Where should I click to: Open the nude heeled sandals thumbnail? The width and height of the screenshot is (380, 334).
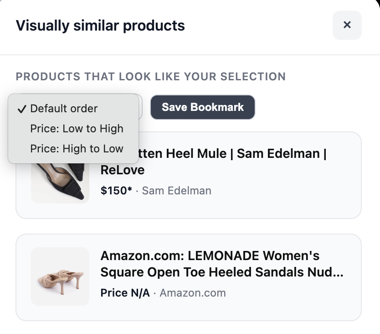point(60,277)
